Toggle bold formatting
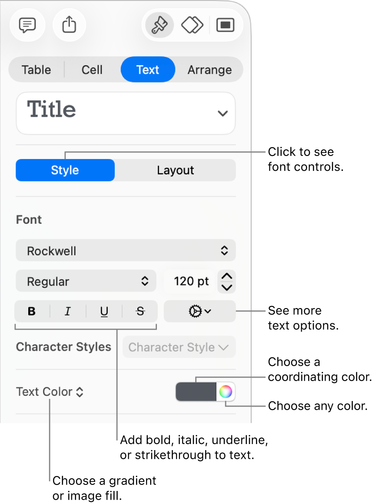This screenshot has width=379, height=504. (x=31, y=311)
